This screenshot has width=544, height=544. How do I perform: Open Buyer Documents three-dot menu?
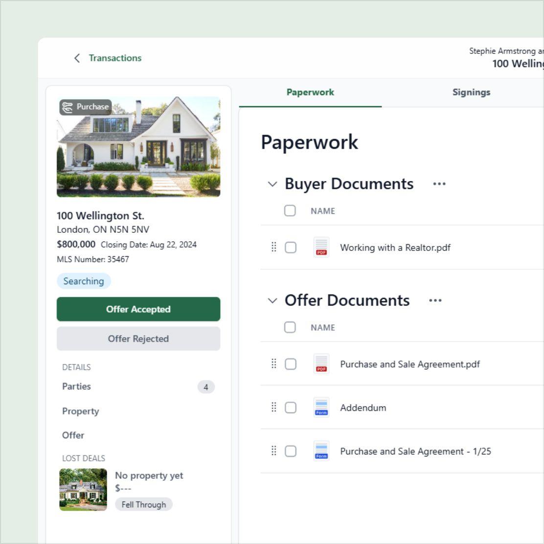pyautogui.click(x=439, y=184)
